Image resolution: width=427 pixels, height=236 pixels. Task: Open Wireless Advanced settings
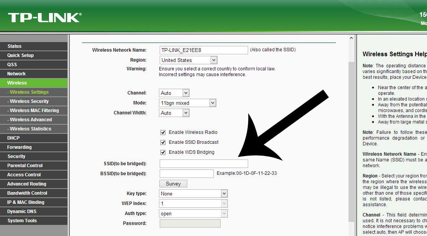point(33,120)
